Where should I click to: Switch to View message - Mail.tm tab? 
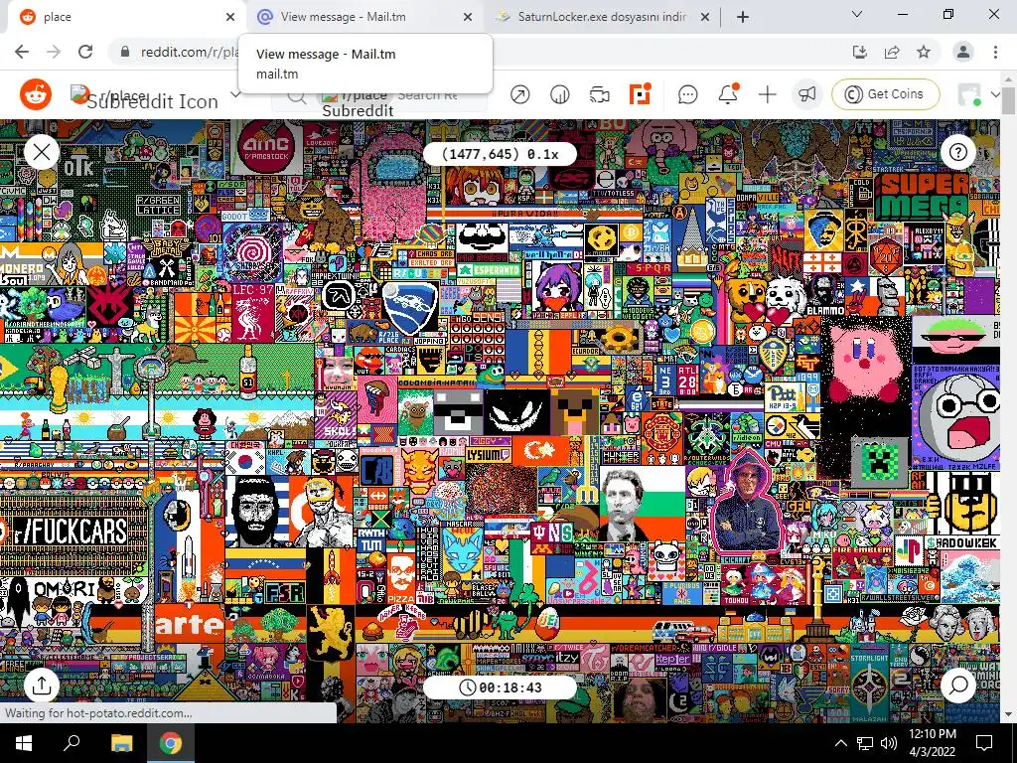click(x=363, y=17)
